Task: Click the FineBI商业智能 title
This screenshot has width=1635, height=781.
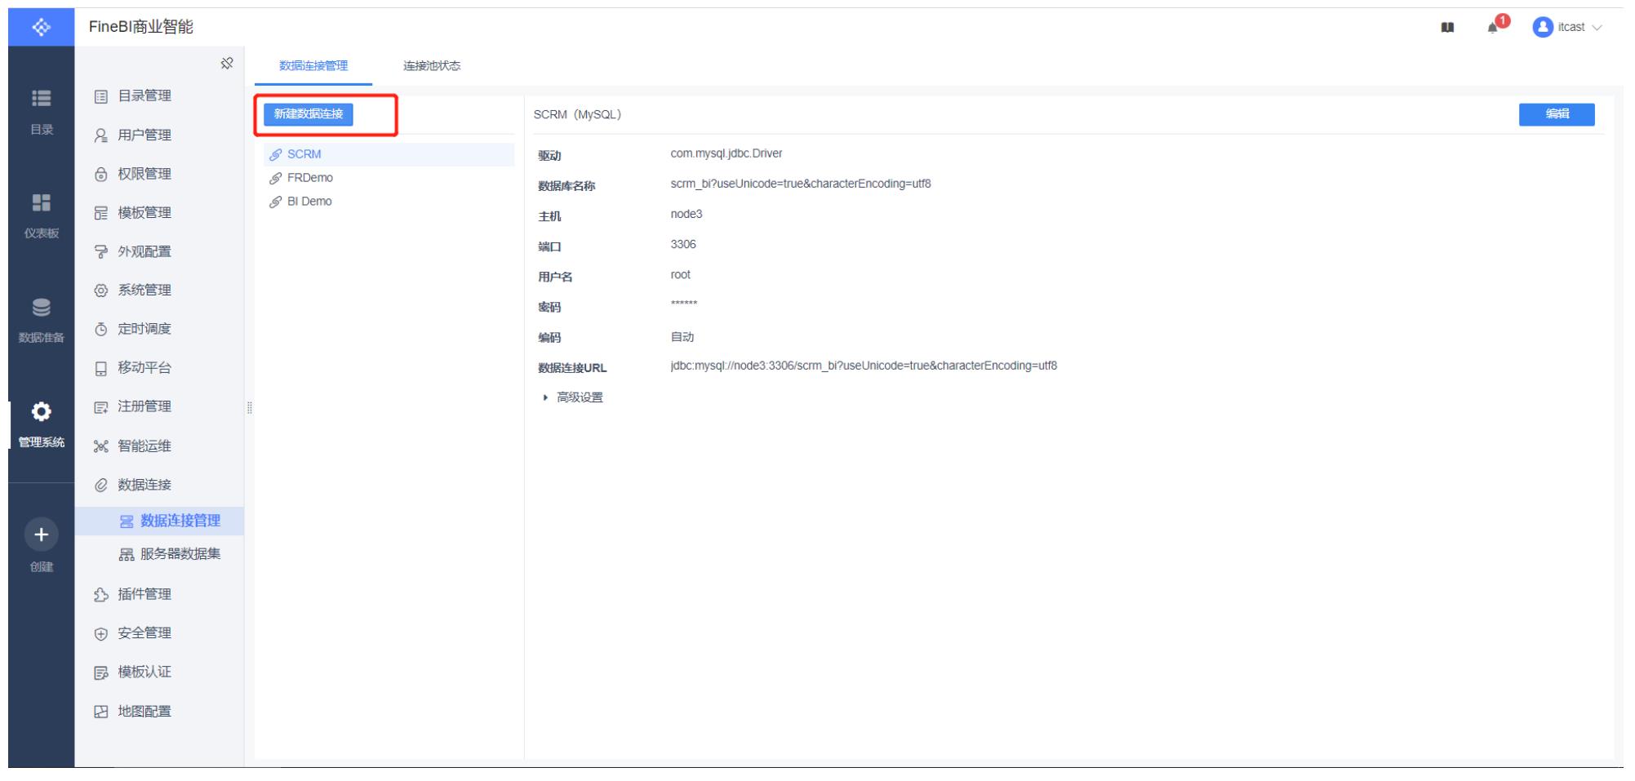Action: point(141,27)
